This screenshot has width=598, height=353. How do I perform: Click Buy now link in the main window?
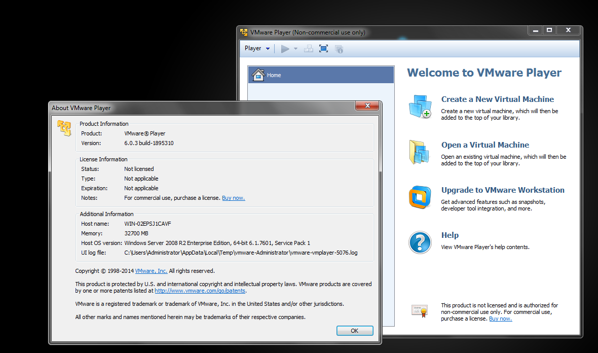[x=500, y=319]
